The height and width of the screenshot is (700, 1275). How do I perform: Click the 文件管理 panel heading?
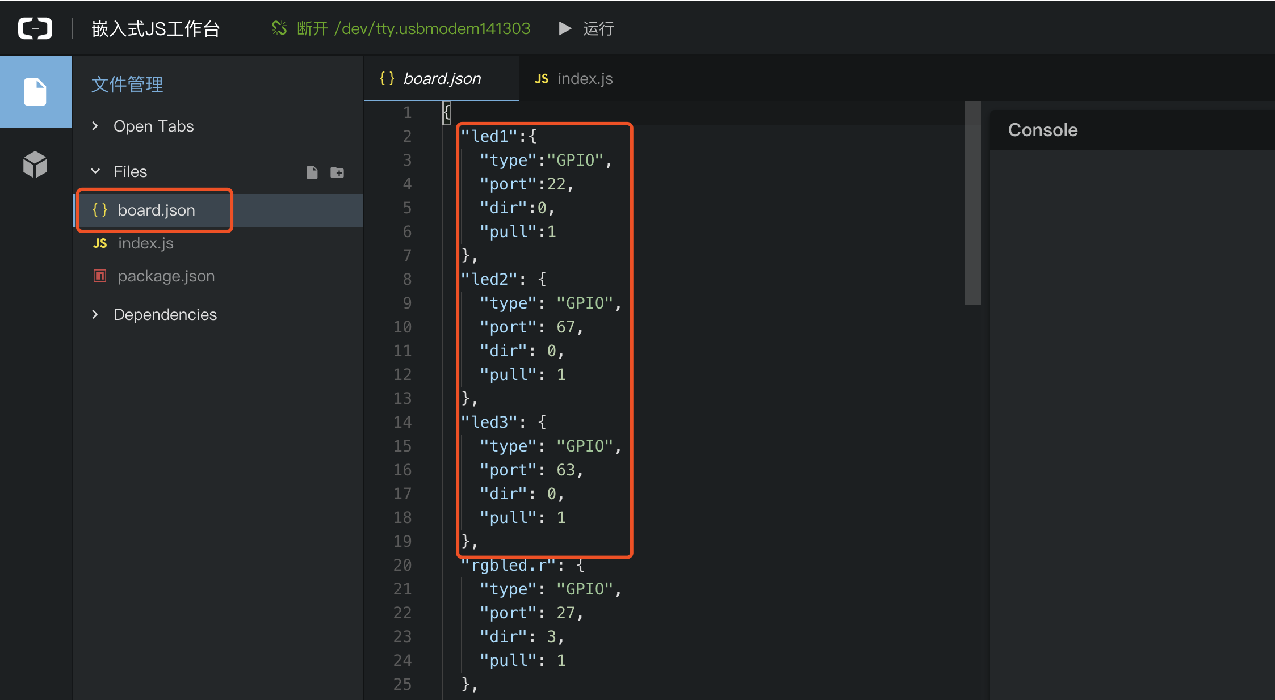[x=127, y=85]
